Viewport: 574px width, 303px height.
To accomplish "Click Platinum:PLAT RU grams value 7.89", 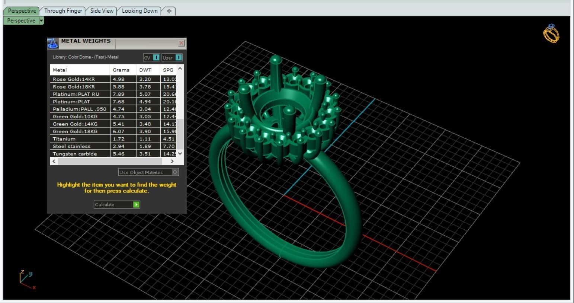I will 118,94.
